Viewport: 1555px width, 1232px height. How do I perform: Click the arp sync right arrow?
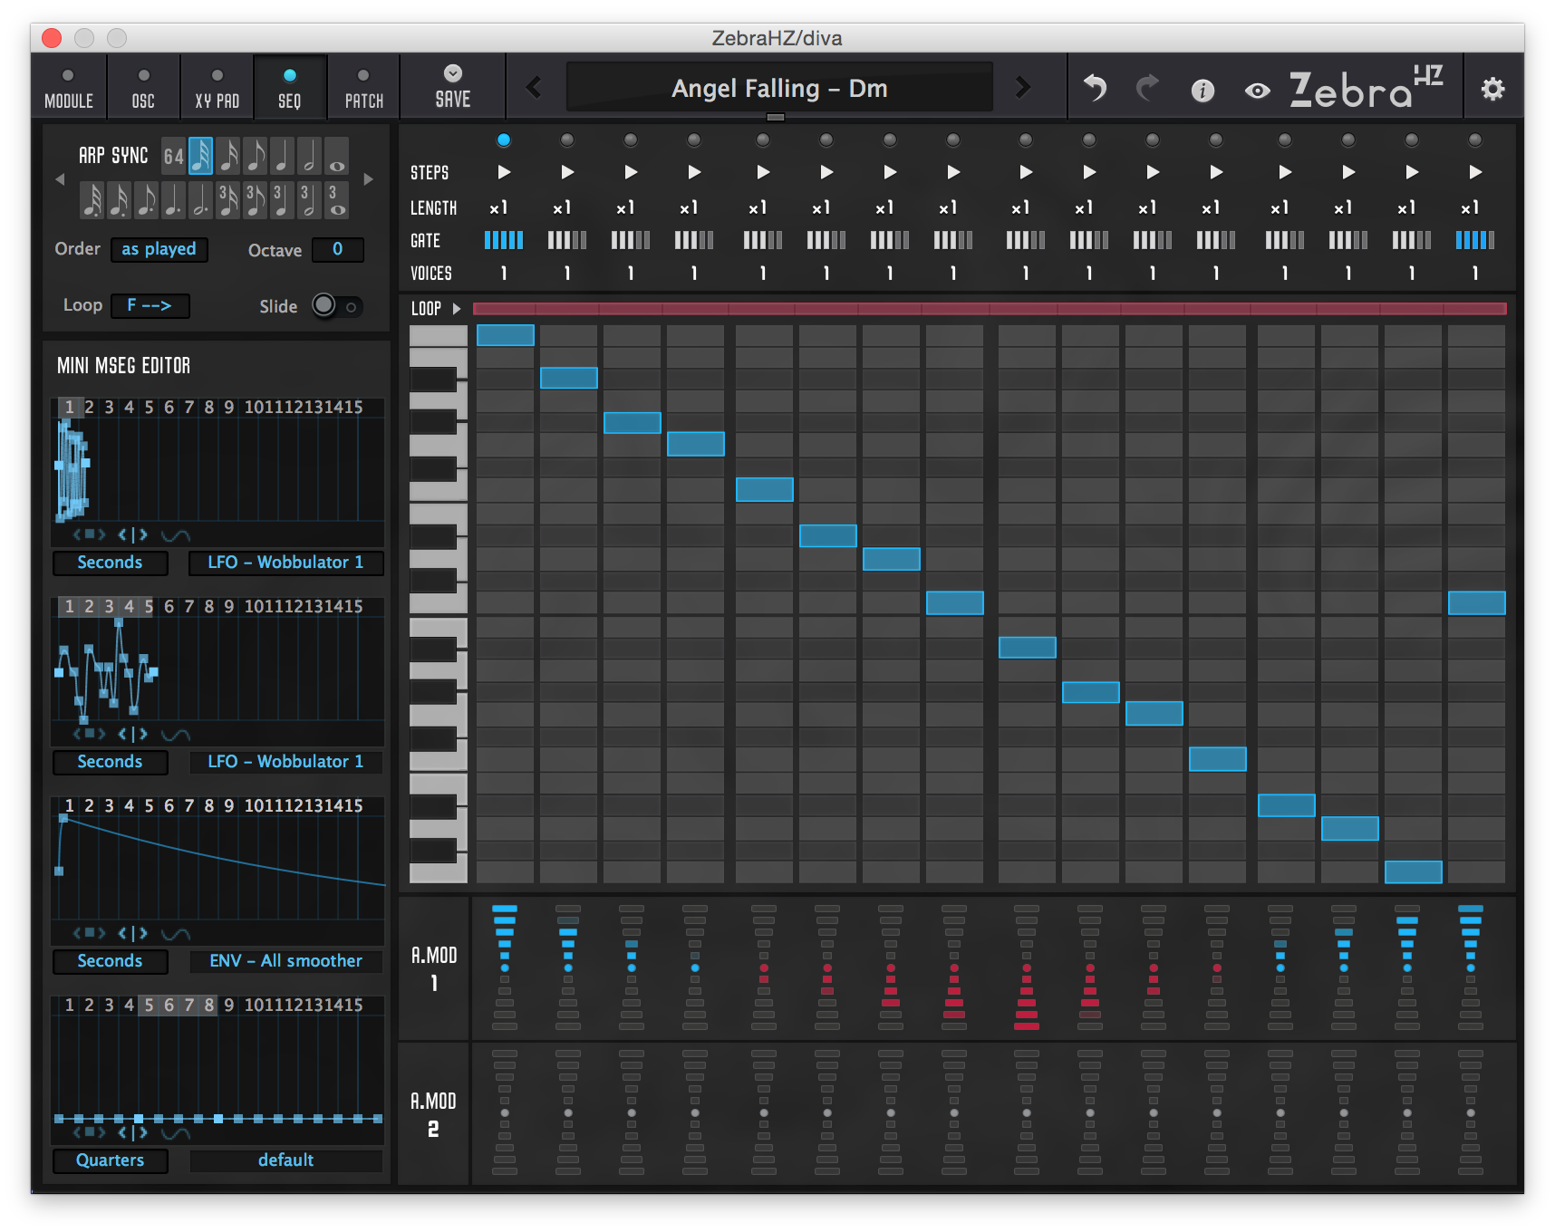(x=369, y=179)
